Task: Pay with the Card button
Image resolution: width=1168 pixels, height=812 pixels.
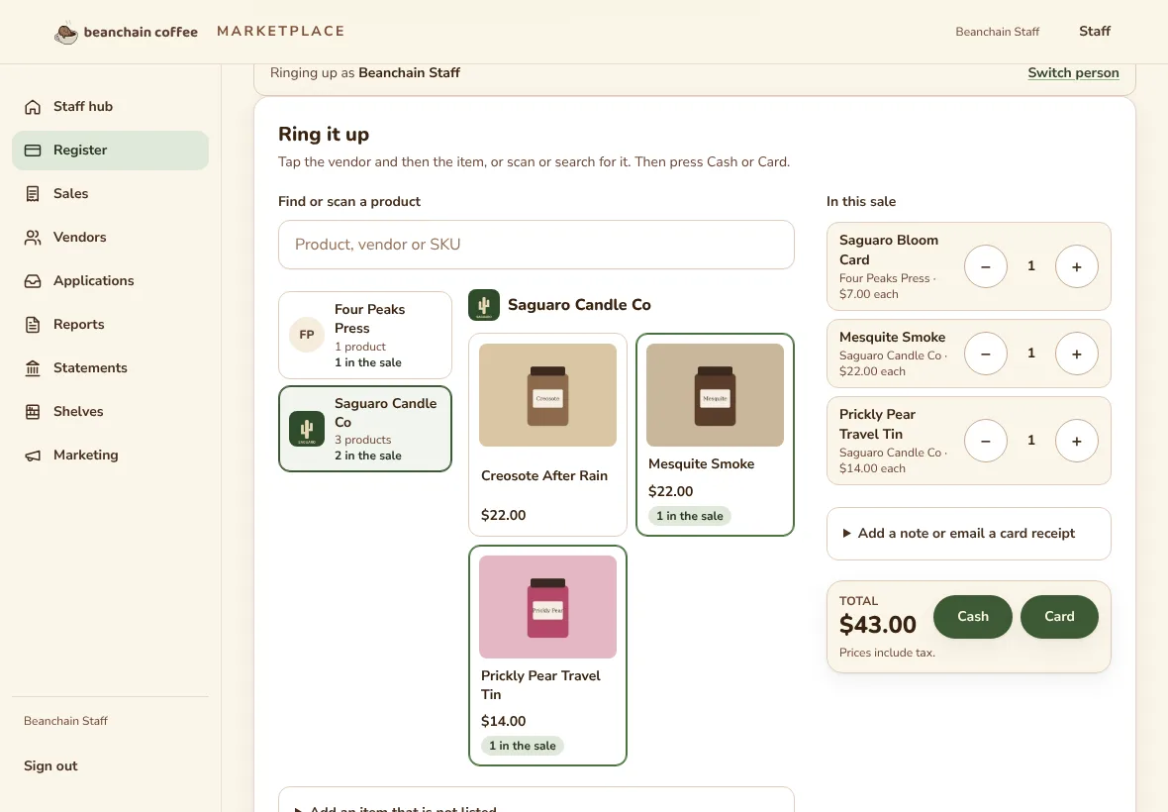Action: click(1058, 617)
